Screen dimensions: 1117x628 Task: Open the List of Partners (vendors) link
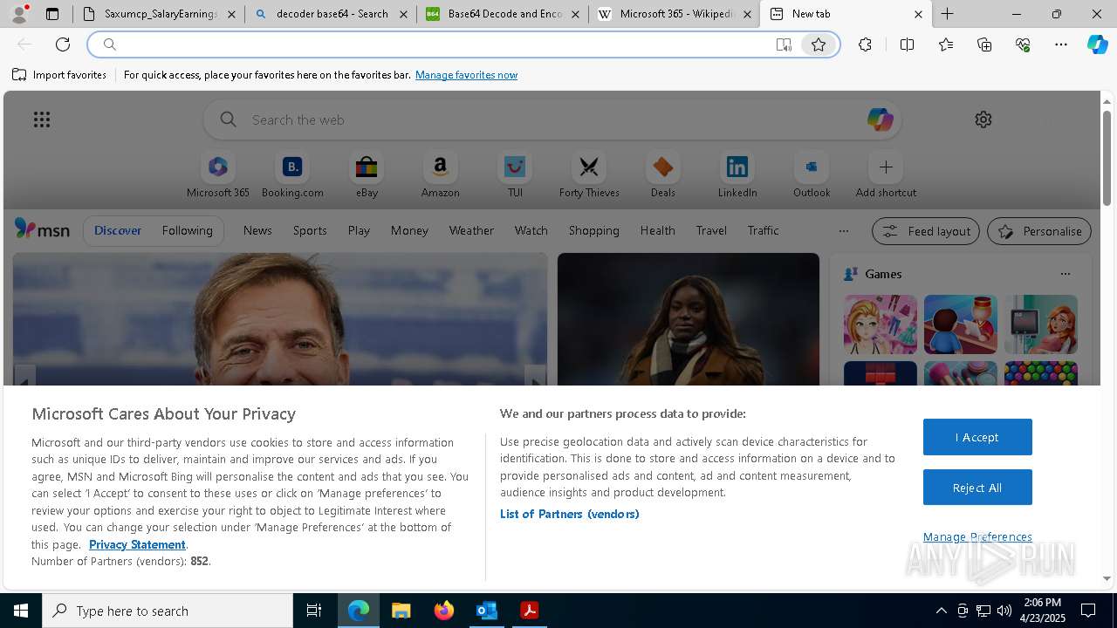(x=569, y=514)
